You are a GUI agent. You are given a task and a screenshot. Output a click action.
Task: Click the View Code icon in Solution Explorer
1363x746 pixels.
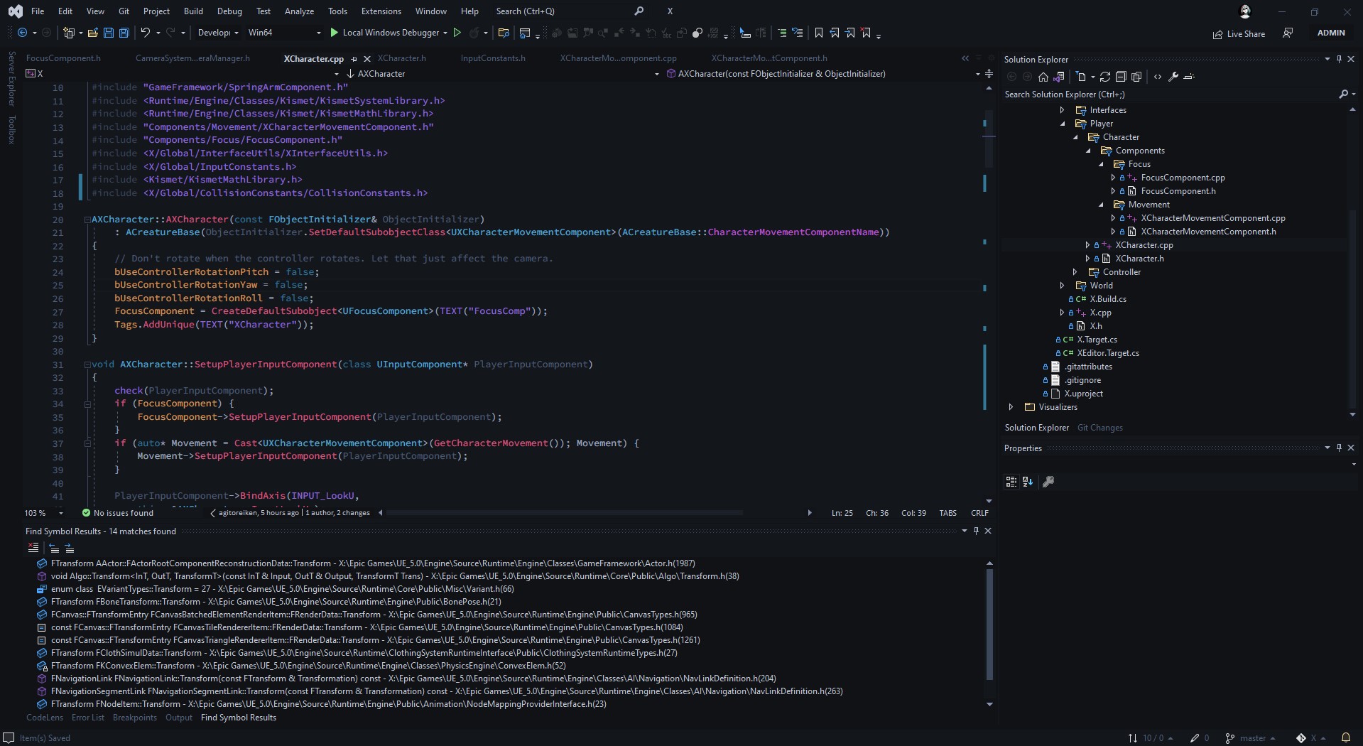(x=1158, y=77)
